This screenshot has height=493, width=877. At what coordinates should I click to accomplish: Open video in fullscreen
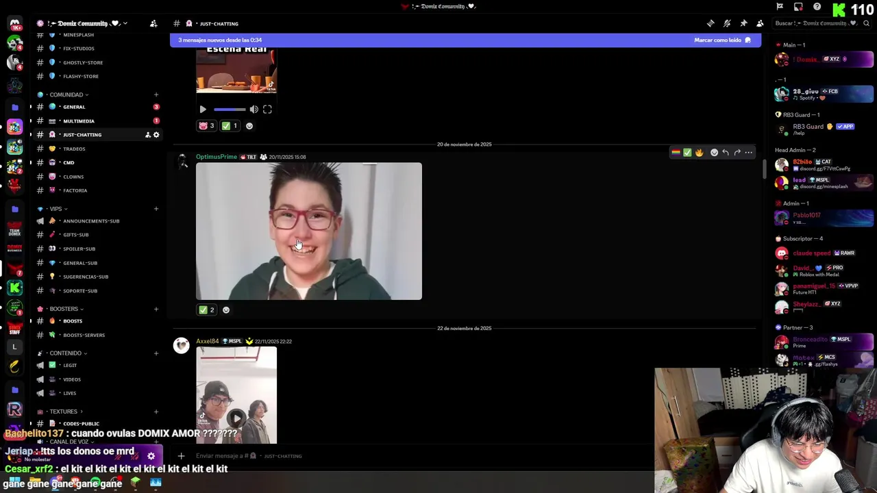(267, 110)
